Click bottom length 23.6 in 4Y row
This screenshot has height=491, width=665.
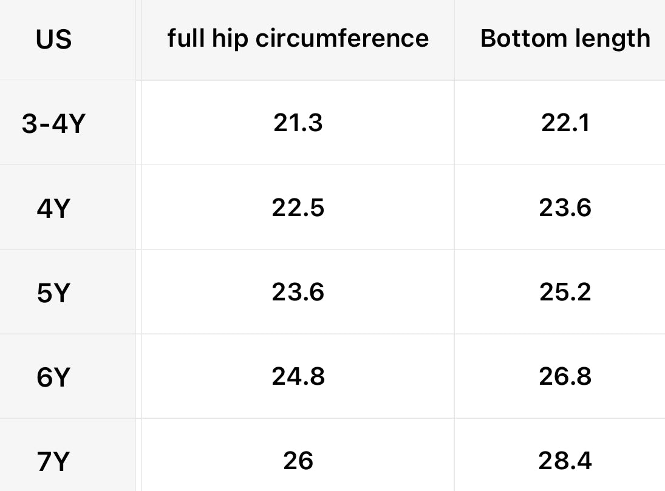coord(565,208)
